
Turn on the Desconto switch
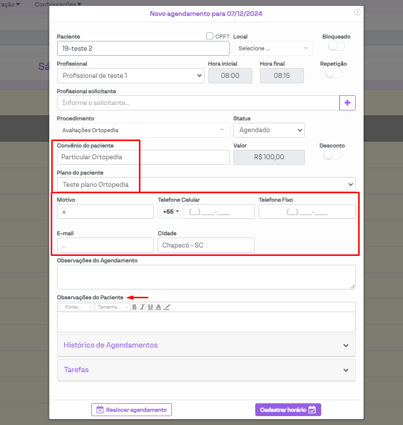pos(332,155)
